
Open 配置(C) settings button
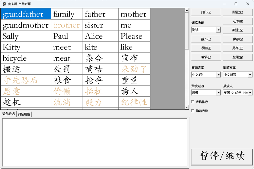(x=237, y=12)
